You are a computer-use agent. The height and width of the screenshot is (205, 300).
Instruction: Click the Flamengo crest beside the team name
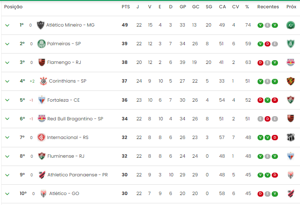click(x=42, y=62)
